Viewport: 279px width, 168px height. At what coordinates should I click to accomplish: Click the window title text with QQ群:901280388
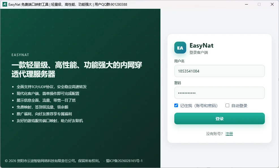coord(68,5)
